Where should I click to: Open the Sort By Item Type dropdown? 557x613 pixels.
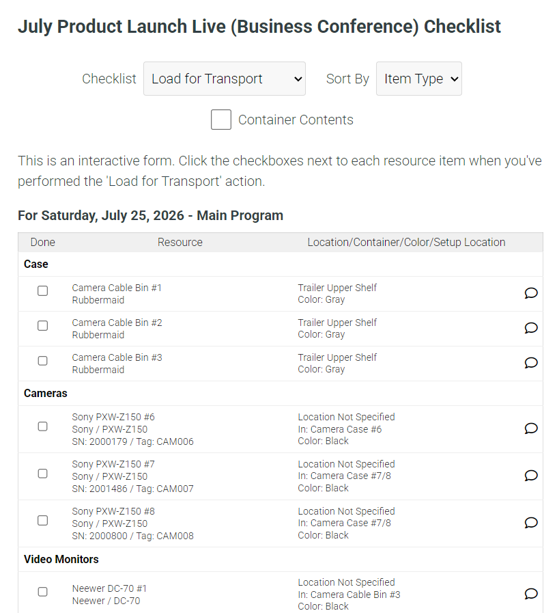(418, 79)
